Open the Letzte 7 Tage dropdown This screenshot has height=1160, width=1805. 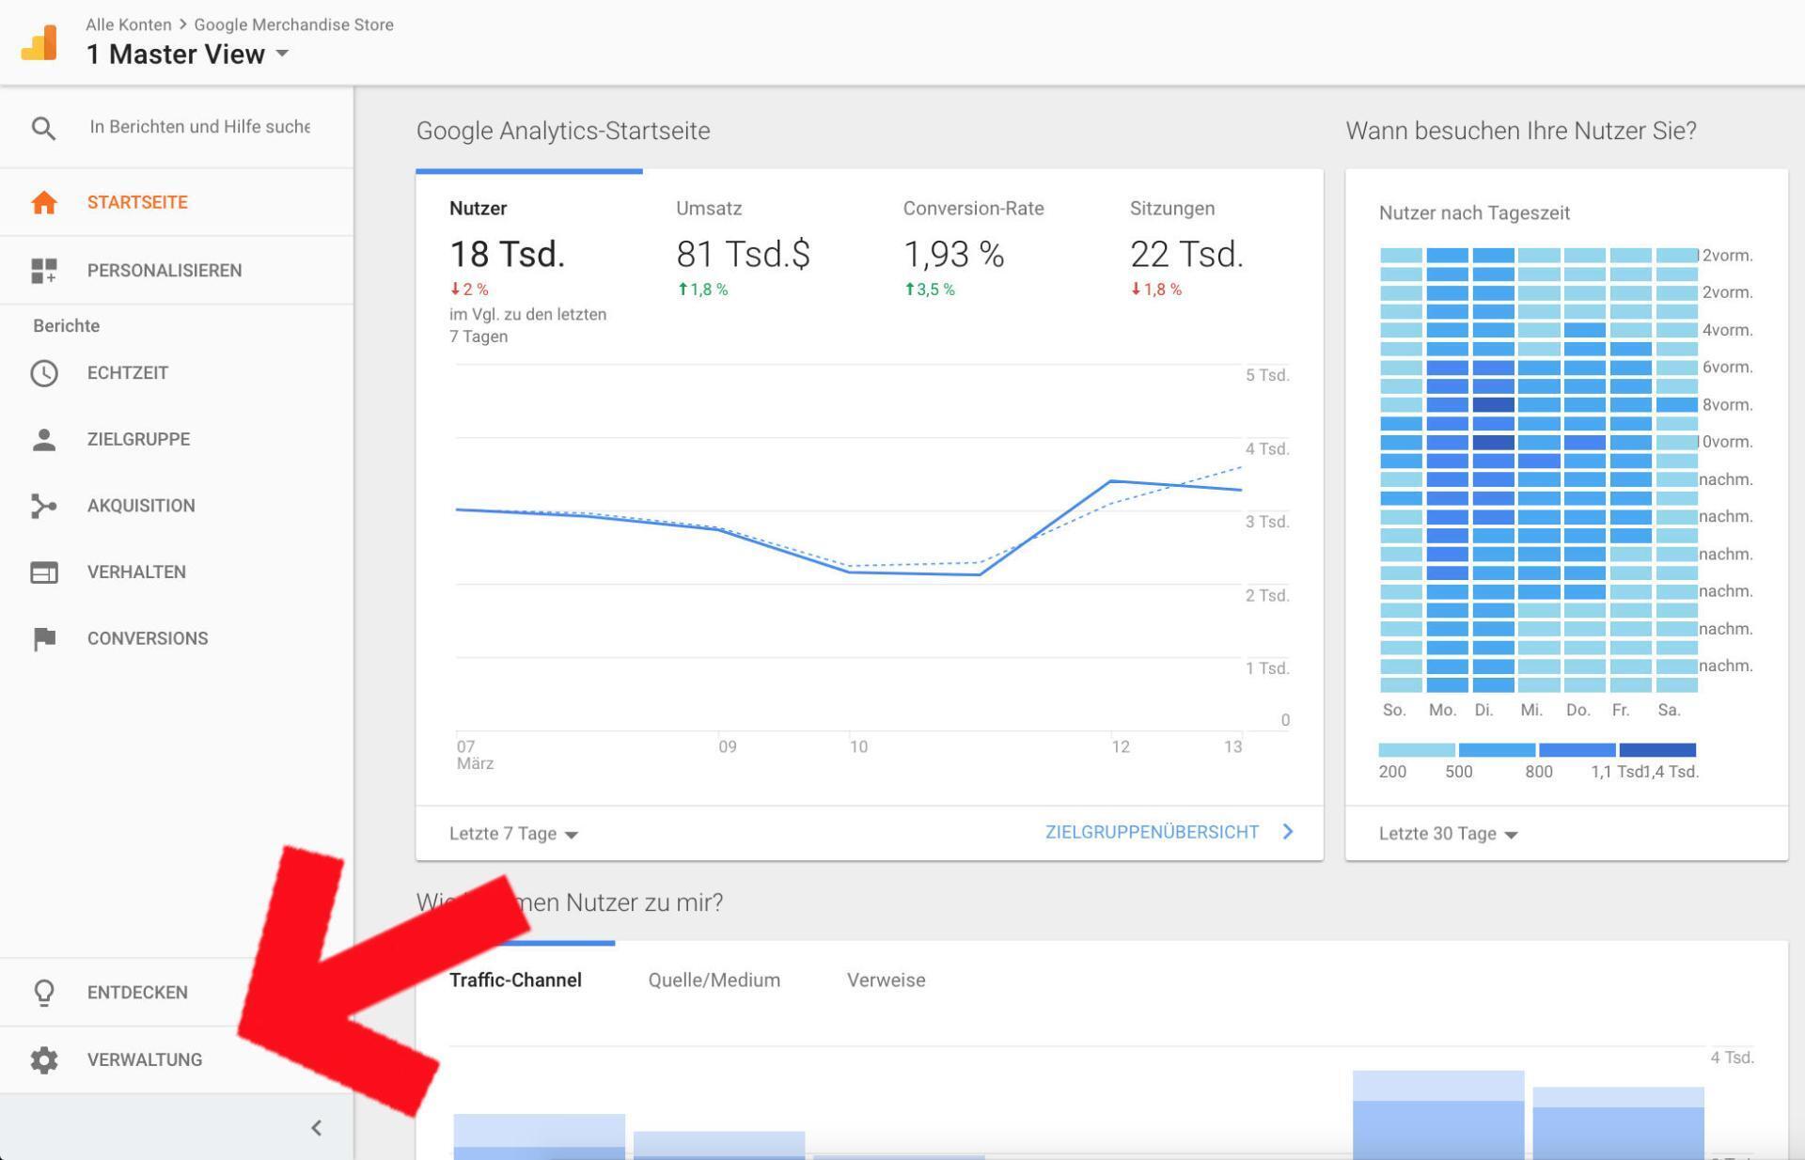click(x=513, y=834)
